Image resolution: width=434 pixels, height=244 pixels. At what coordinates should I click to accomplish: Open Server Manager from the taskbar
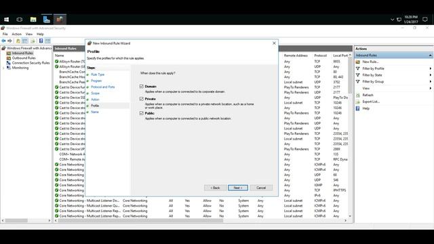(x=47, y=20)
